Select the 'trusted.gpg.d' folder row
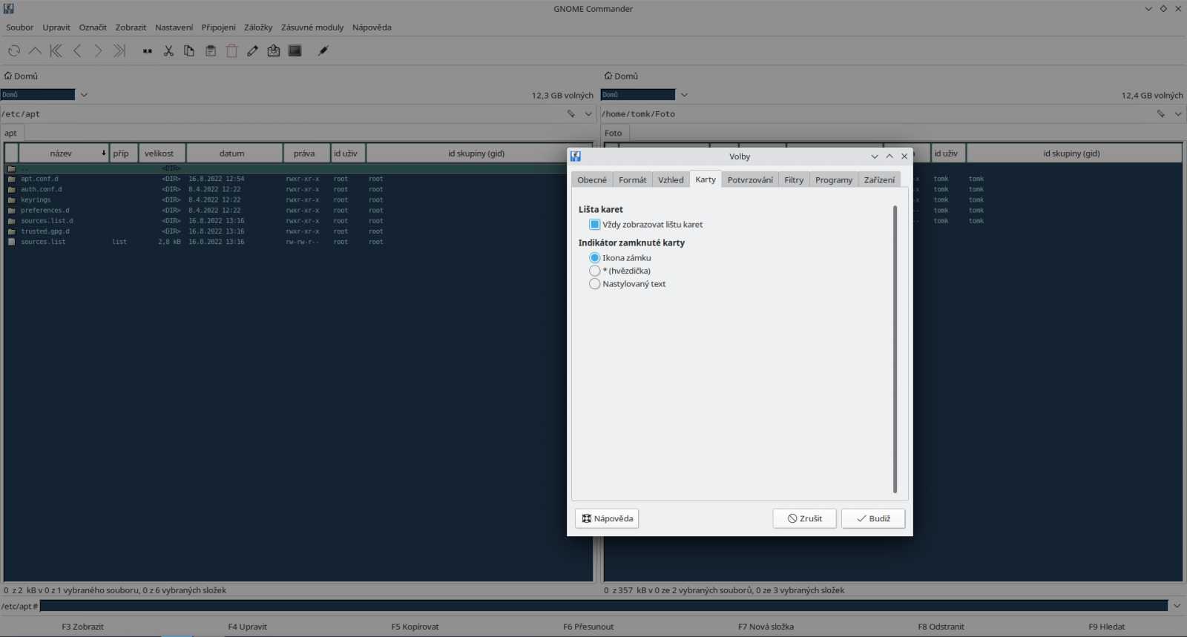The height and width of the screenshot is (637, 1187). click(x=297, y=231)
